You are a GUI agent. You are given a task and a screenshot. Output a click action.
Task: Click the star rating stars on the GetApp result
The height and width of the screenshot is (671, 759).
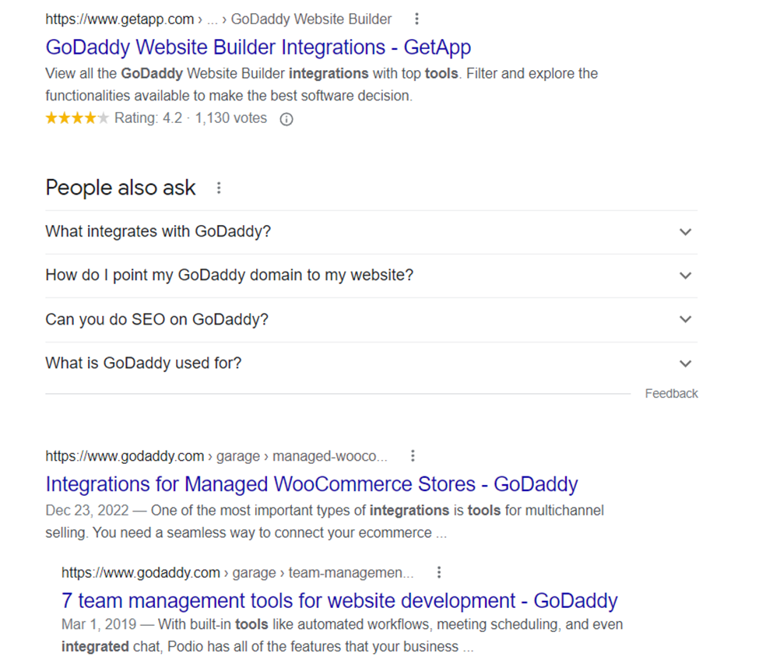(76, 118)
